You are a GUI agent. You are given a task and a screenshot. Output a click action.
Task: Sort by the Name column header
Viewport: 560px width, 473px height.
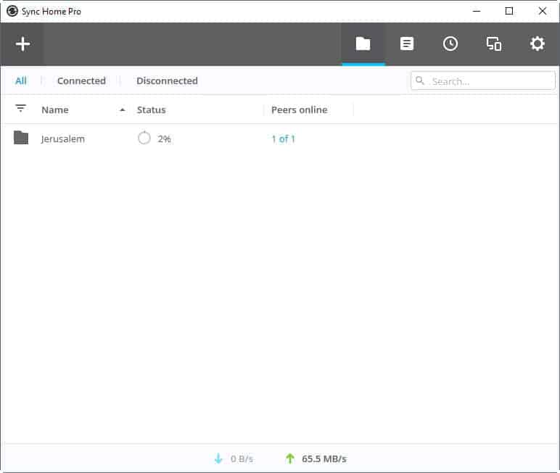pos(55,110)
